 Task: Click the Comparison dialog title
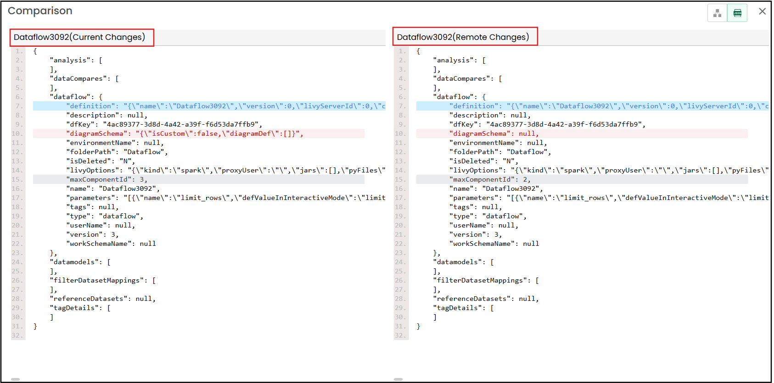point(40,11)
